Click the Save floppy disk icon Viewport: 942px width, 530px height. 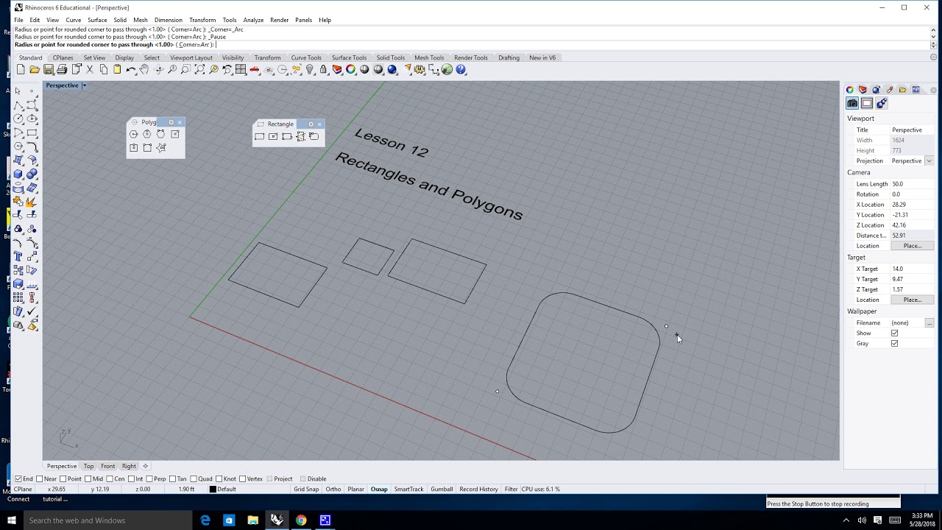click(49, 69)
